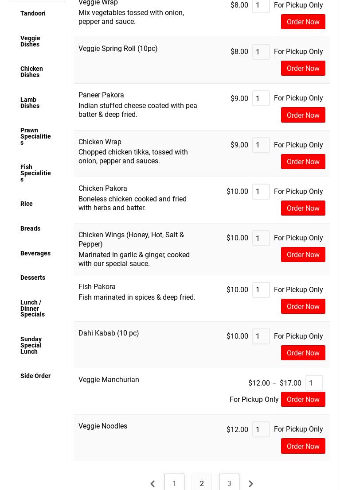Image resolution: width=348 pixels, height=490 pixels.
Task: Order the Veggie Spring Roll now
Action: tap(303, 68)
